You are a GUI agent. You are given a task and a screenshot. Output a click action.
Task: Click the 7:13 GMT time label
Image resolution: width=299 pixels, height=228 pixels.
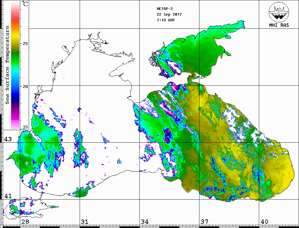166,20
